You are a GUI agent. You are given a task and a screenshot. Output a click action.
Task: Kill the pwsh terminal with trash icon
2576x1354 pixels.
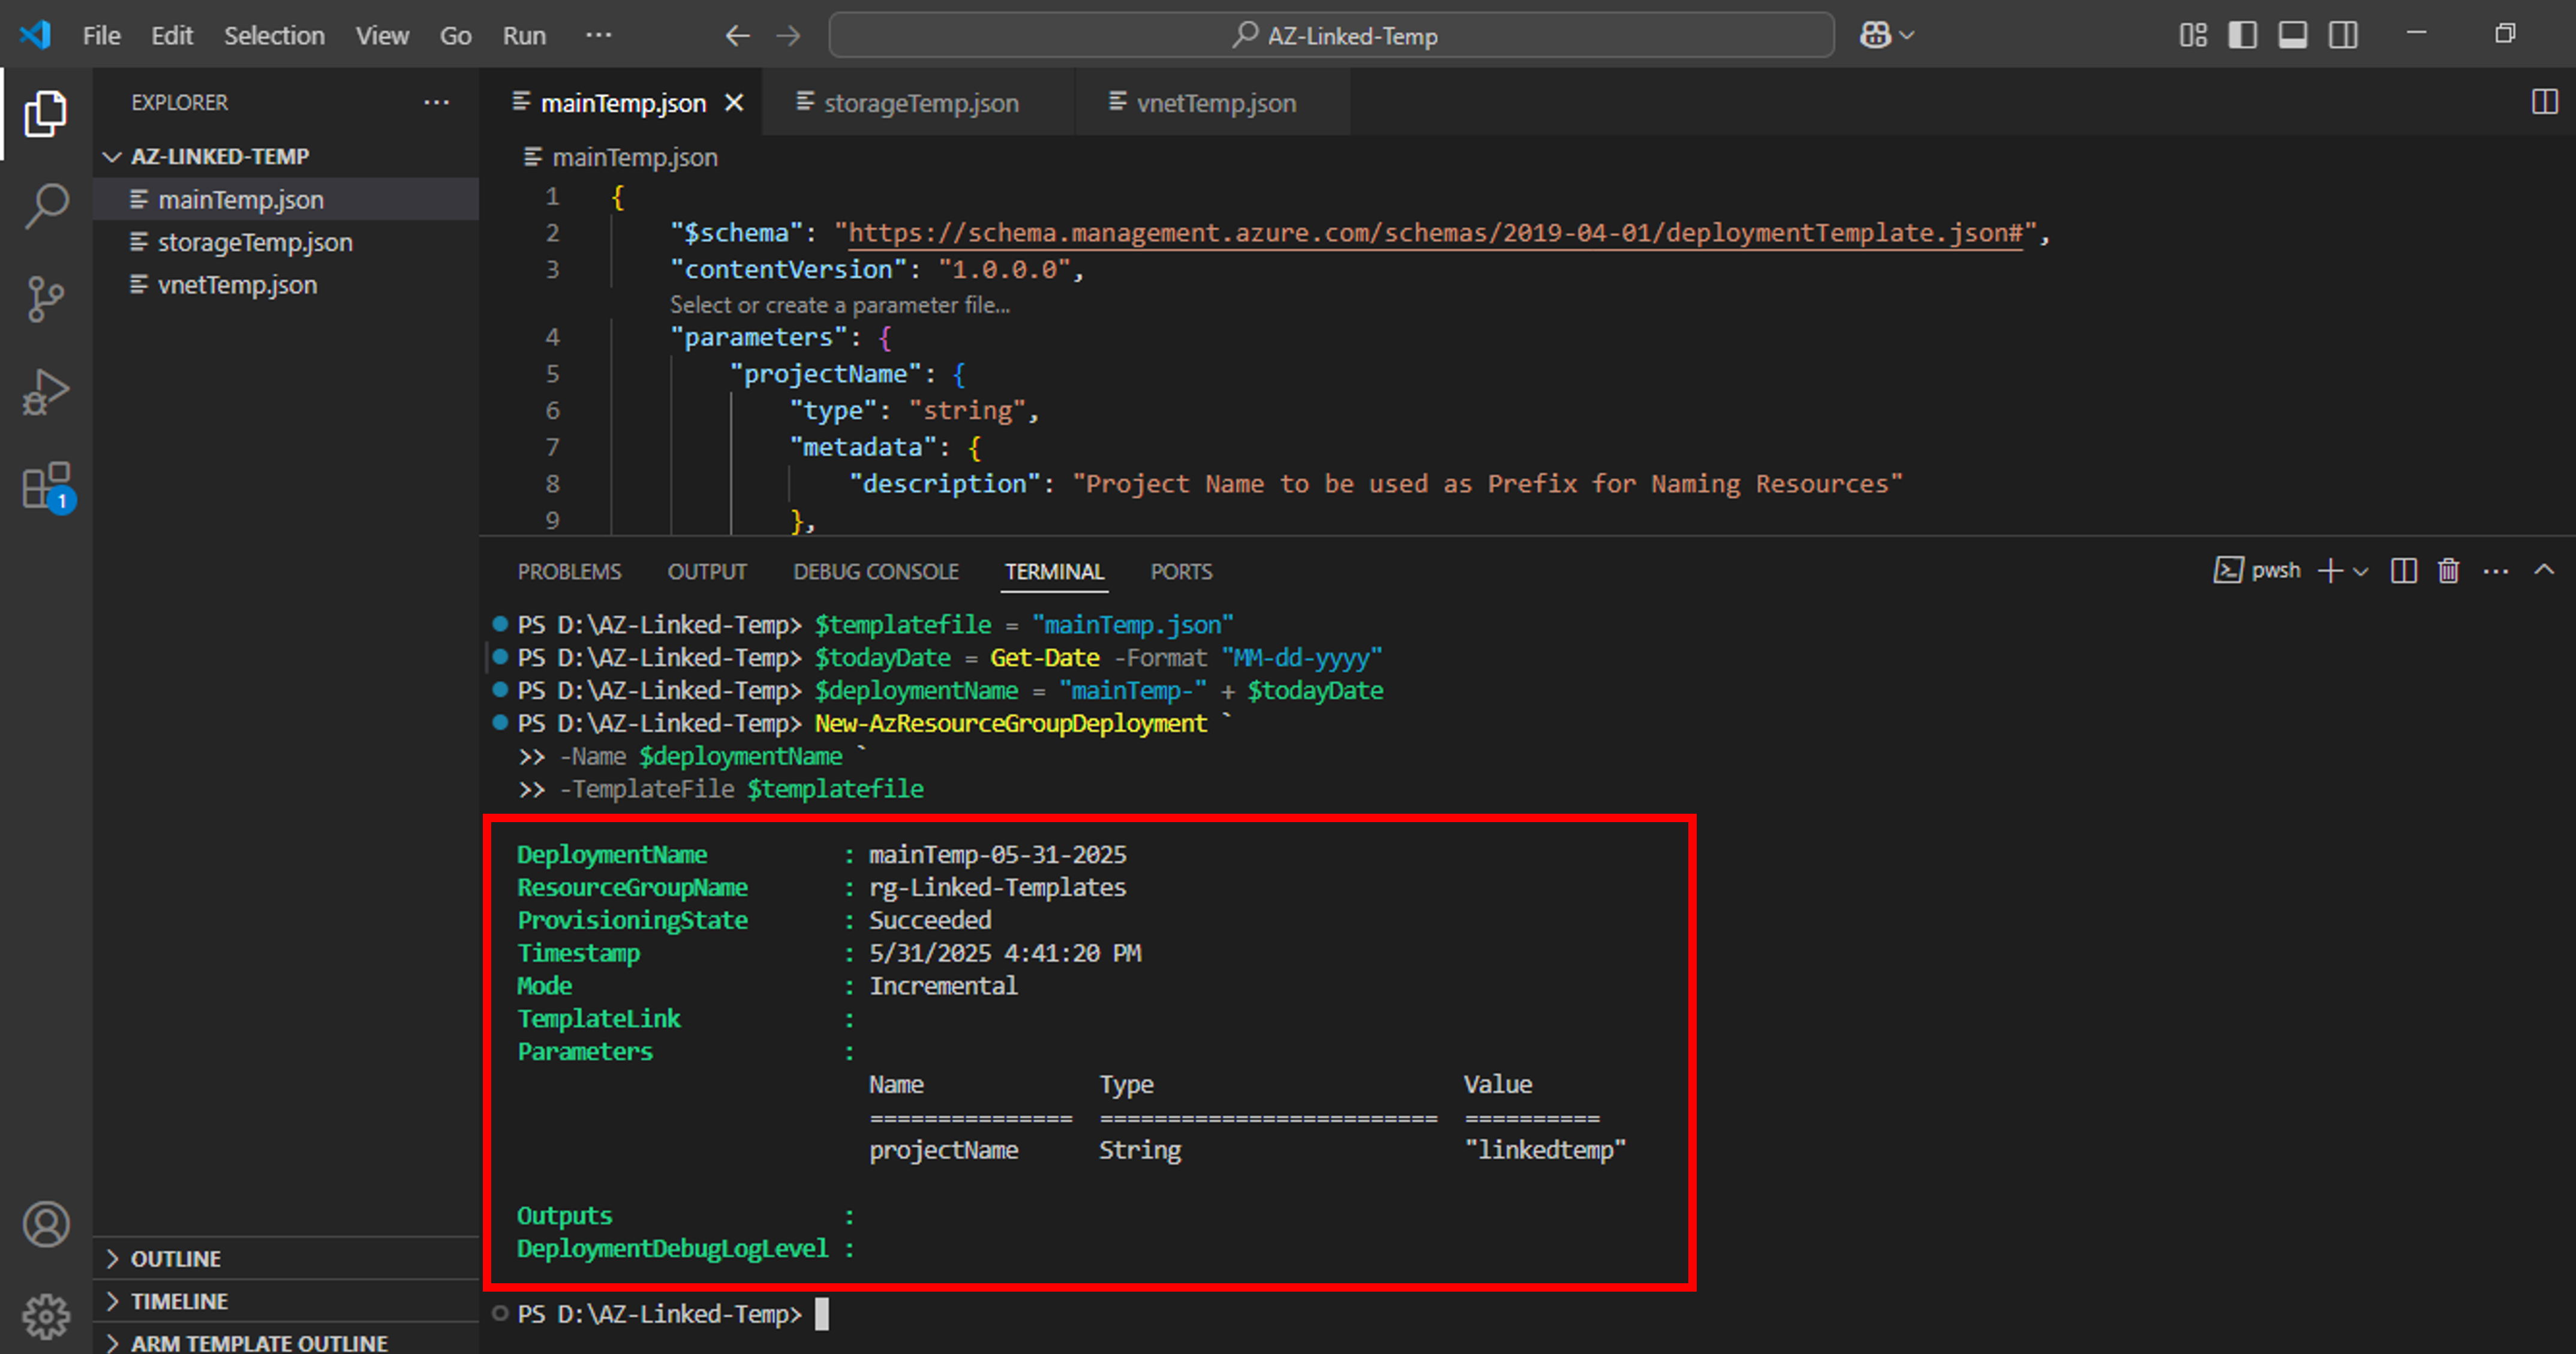pos(2448,570)
